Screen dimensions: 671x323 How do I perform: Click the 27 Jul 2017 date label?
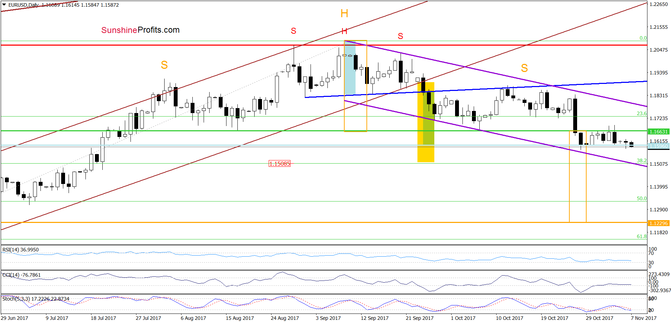[148, 318]
